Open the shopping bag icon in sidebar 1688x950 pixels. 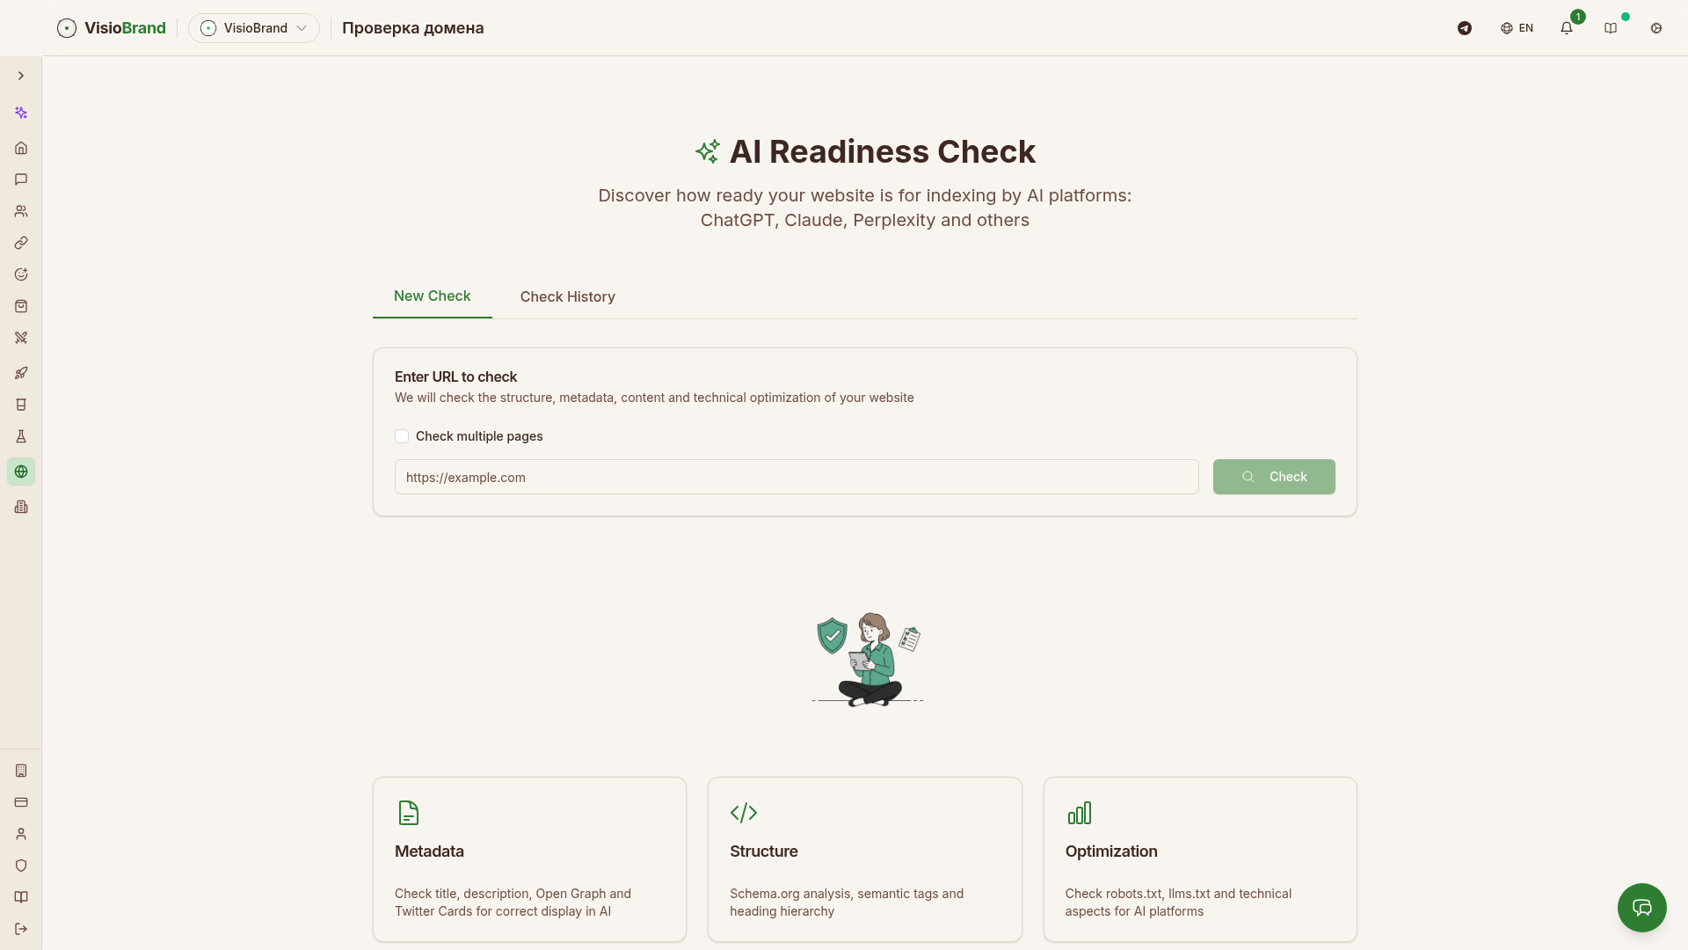click(x=21, y=305)
